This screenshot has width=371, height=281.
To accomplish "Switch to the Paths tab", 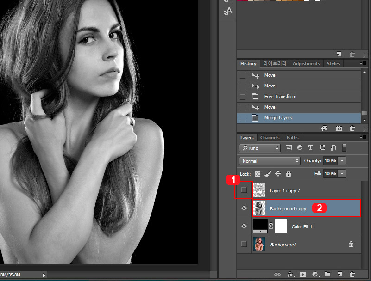I will coord(292,137).
